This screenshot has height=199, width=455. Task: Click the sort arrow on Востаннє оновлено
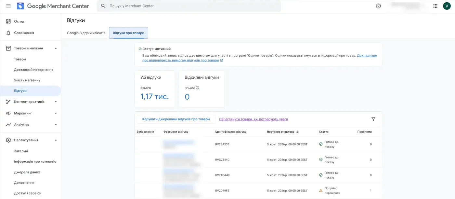click(297, 132)
